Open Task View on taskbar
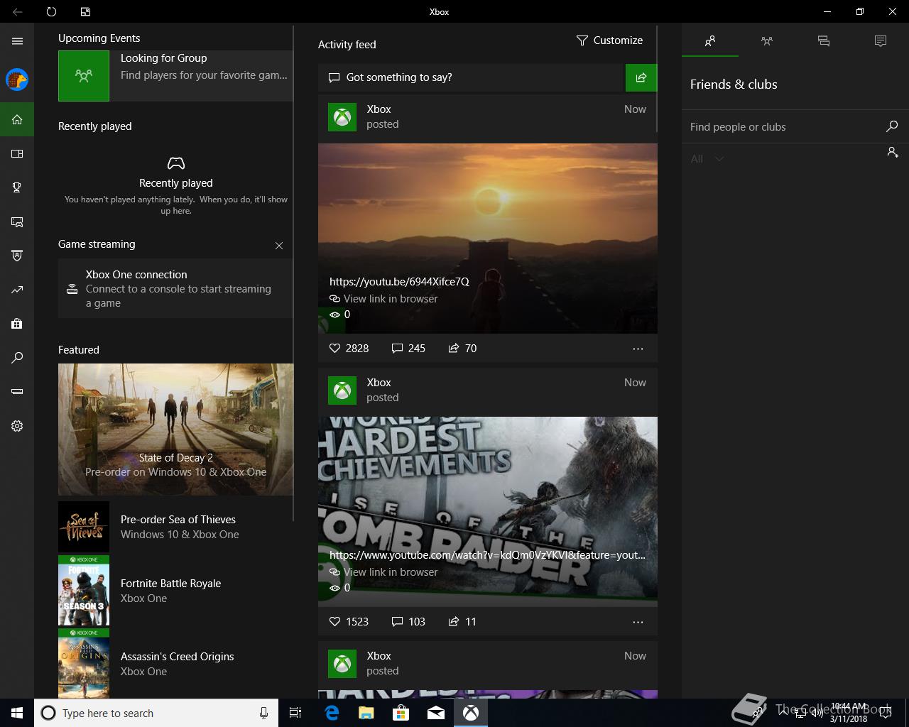Viewport: 909px width, 727px height. [295, 713]
